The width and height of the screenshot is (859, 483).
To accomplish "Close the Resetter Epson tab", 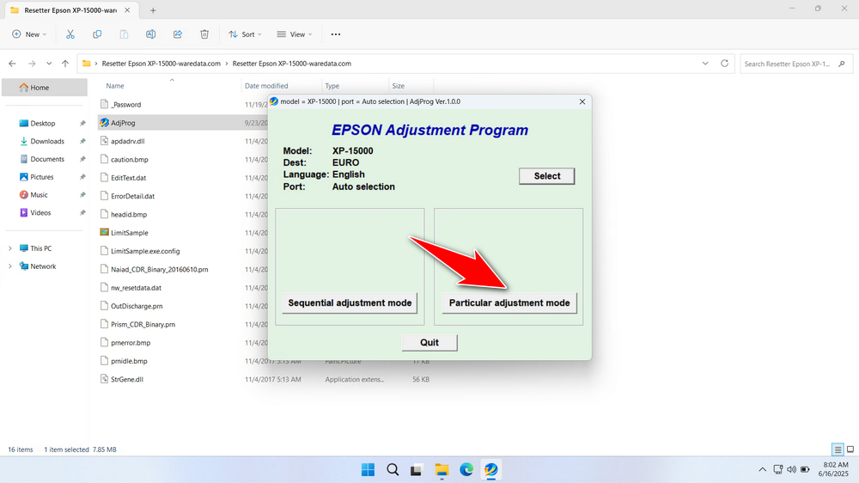I will tap(127, 9).
